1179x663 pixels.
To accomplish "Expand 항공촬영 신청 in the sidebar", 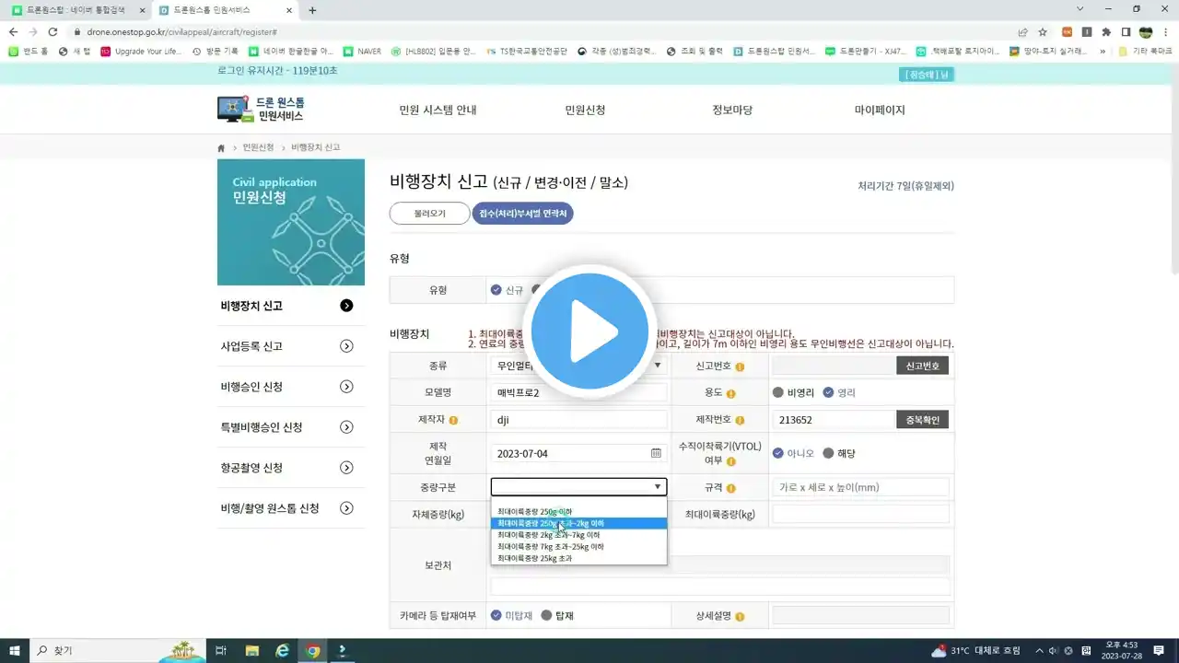I will tap(346, 468).
